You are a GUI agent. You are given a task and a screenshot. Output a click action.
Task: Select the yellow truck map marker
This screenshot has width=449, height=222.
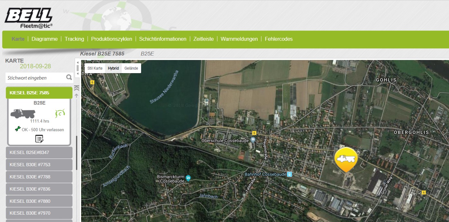pos(346,159)
